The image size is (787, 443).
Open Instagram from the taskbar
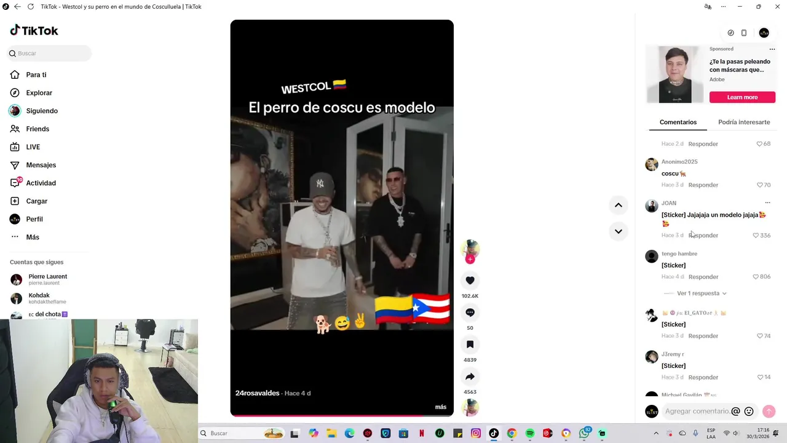[476, 433]
